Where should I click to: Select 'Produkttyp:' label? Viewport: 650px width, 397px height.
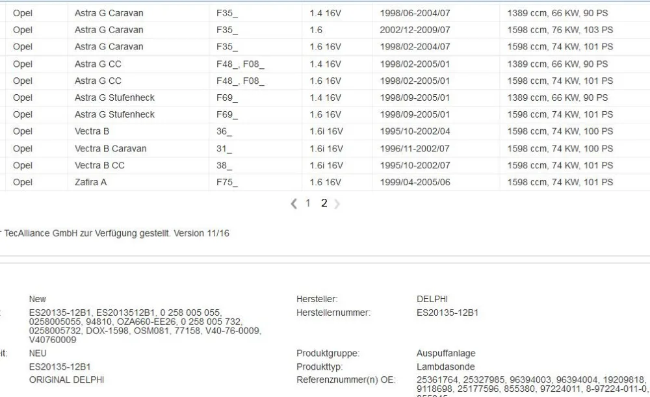click(320, 367)
